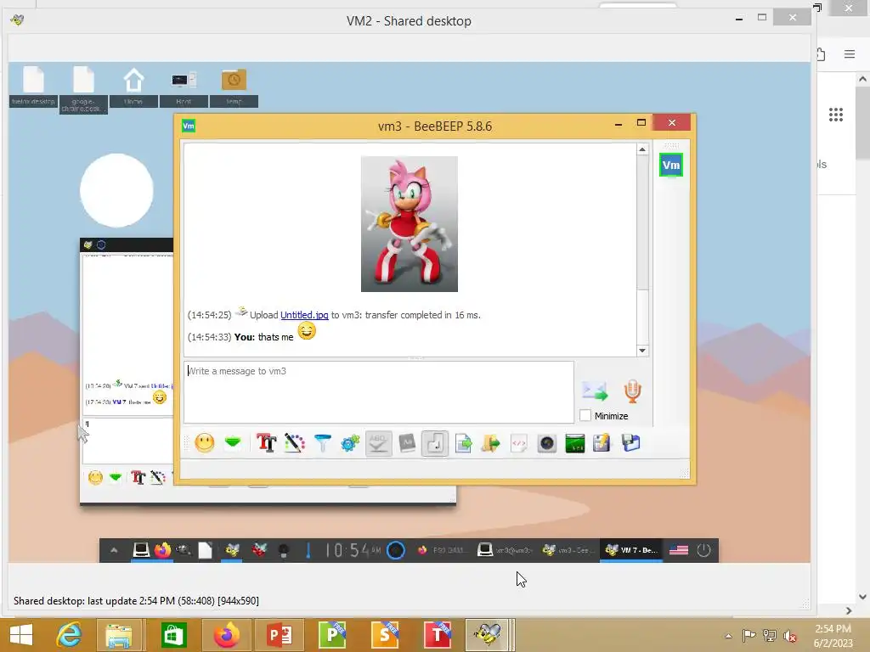
Task: Open browser hamburger menu behind shared desktop
Action: click(850, 53)
